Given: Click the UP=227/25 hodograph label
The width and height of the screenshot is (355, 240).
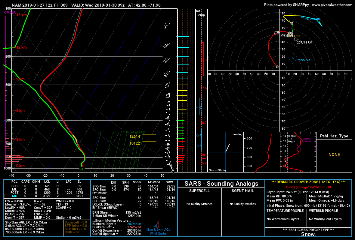Looking at the screenshot, I should 302,60.
